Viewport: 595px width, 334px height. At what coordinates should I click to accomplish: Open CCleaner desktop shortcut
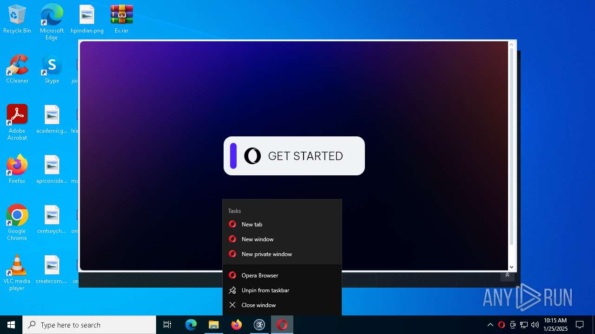pos(17,70)
